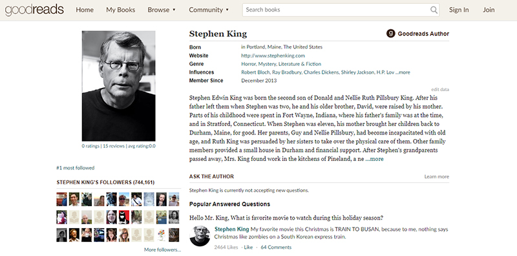Image resolution: width=517 pixels, height=256 pixels.
Task: Like the Train to Busan answer
Action: (248, 247)
